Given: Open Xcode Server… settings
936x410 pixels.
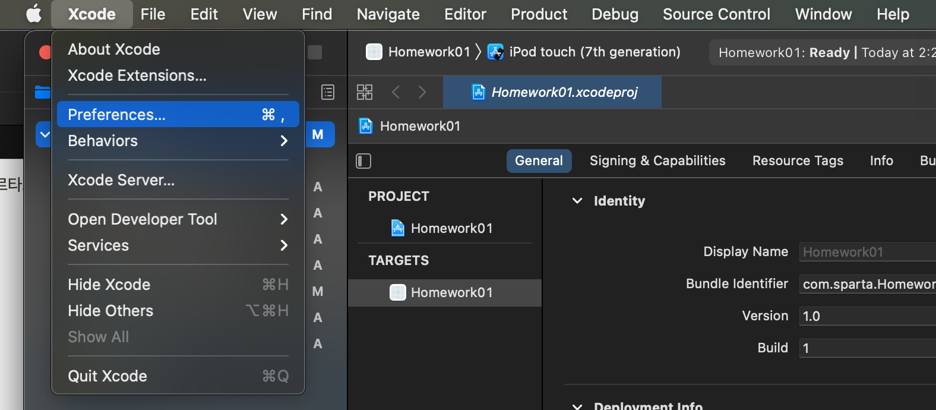Looking at the screenshot, I should [178, 180].
